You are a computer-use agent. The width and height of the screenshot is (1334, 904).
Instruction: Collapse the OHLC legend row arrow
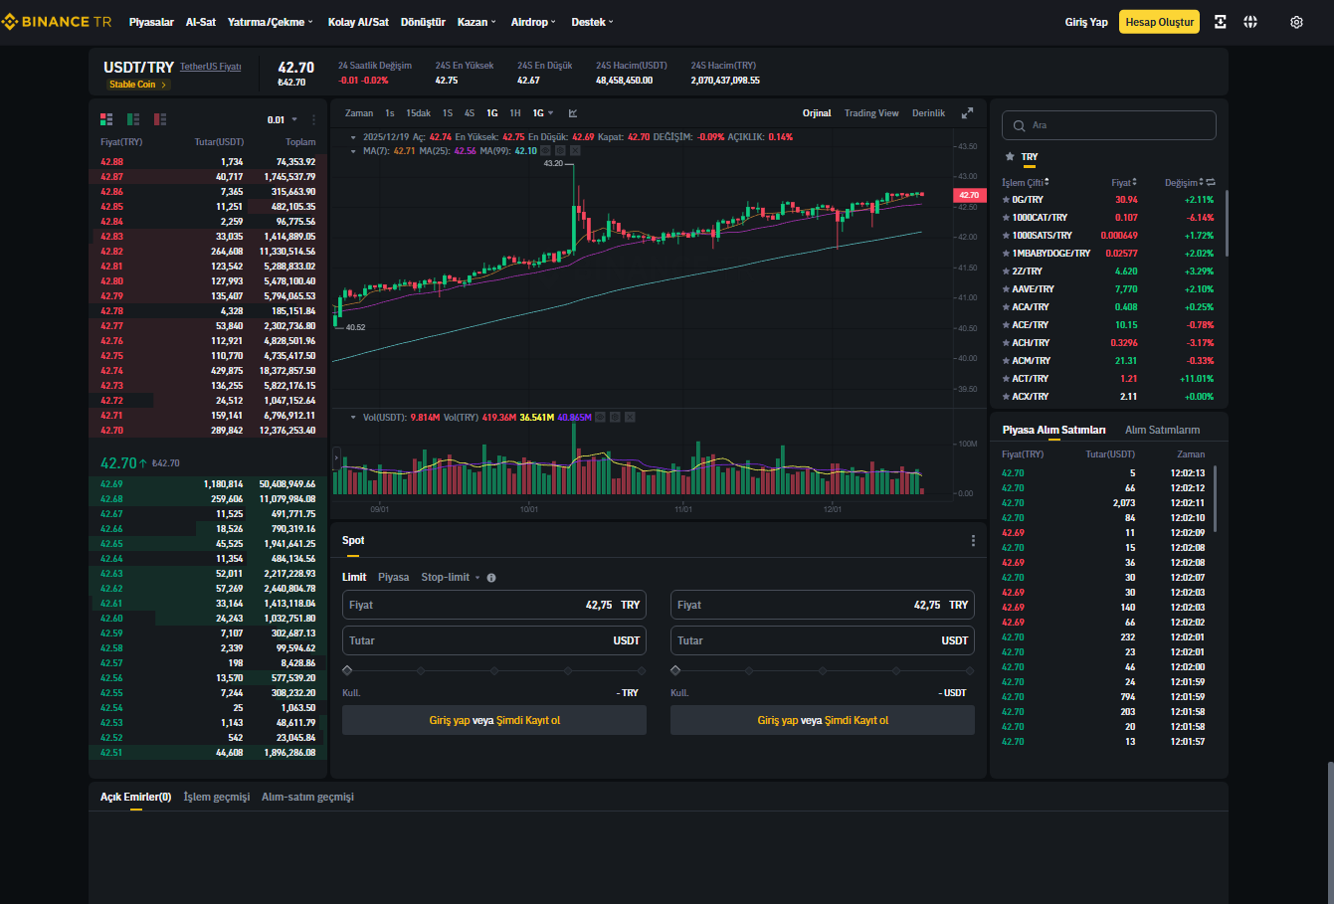pyautogui.click(x=354, y=137)
